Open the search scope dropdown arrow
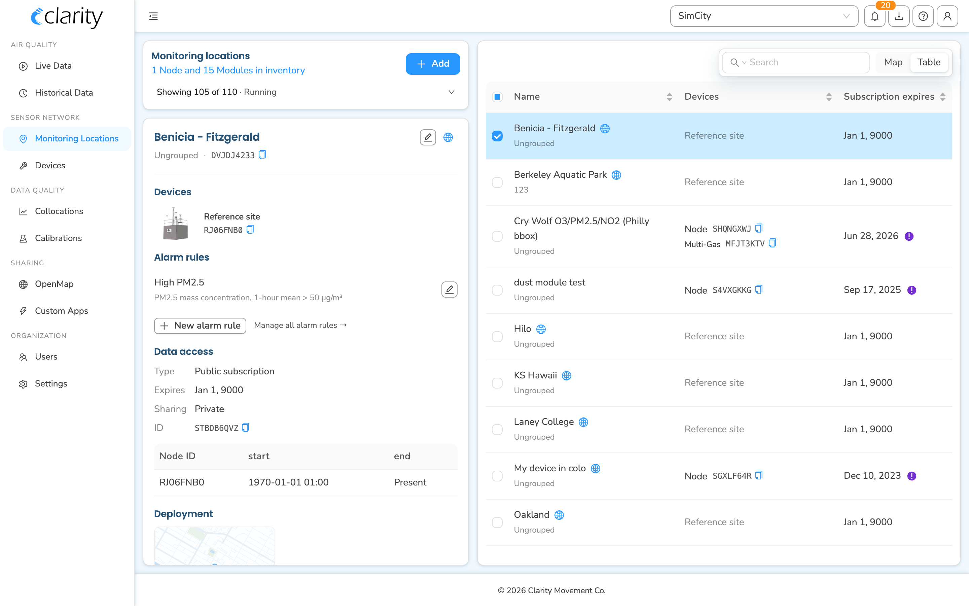The image size is (969, 606). [744, 63]
